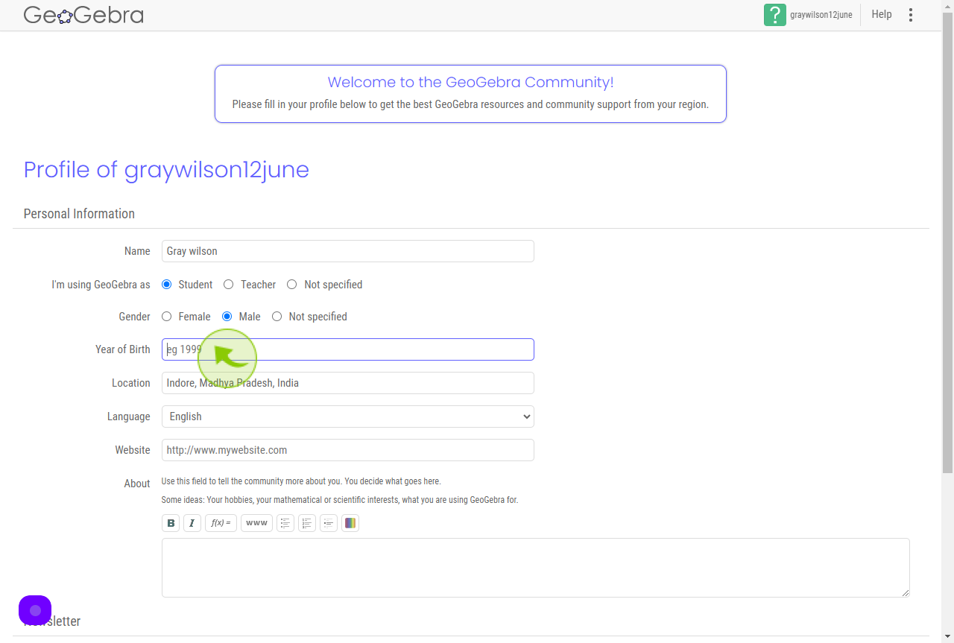Insert a formula with f(x)= button
The width and height of the screenshot is (954, 643).
[x=221, y=523]
